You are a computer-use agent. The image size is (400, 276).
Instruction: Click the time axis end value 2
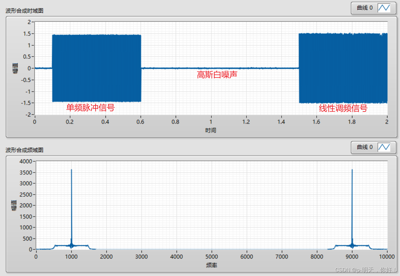[x=387, y=122]
